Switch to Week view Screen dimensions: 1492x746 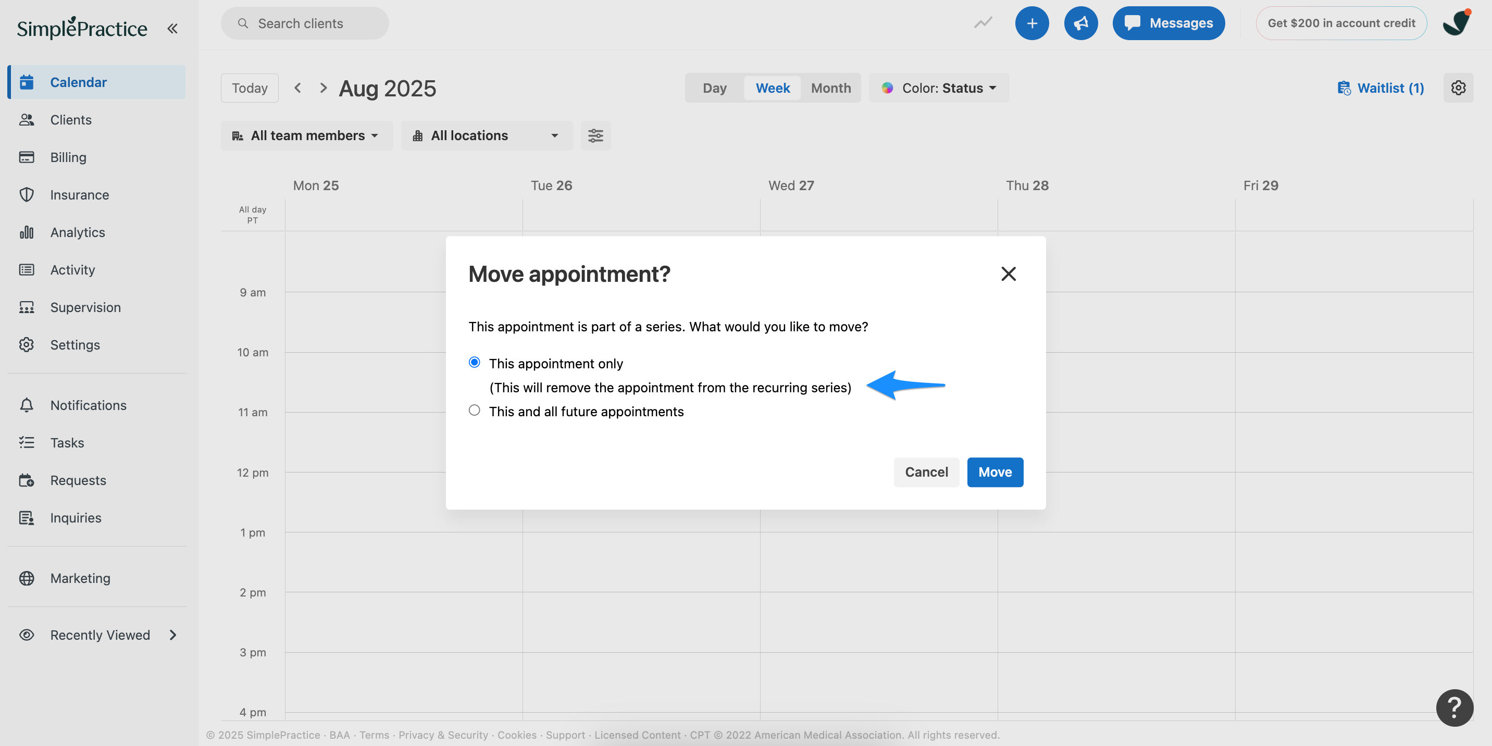point(772,88)
